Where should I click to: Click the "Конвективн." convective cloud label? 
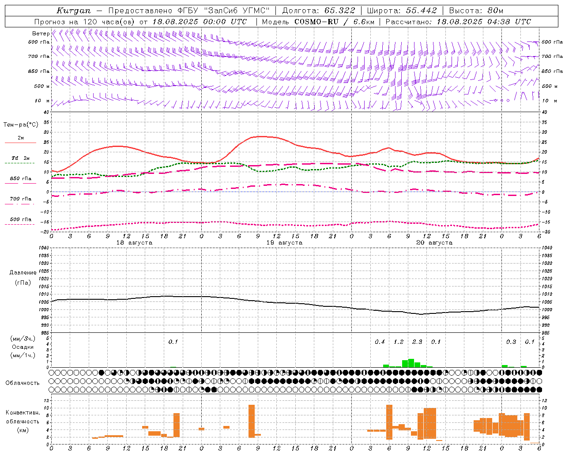(x=23, y=413)
